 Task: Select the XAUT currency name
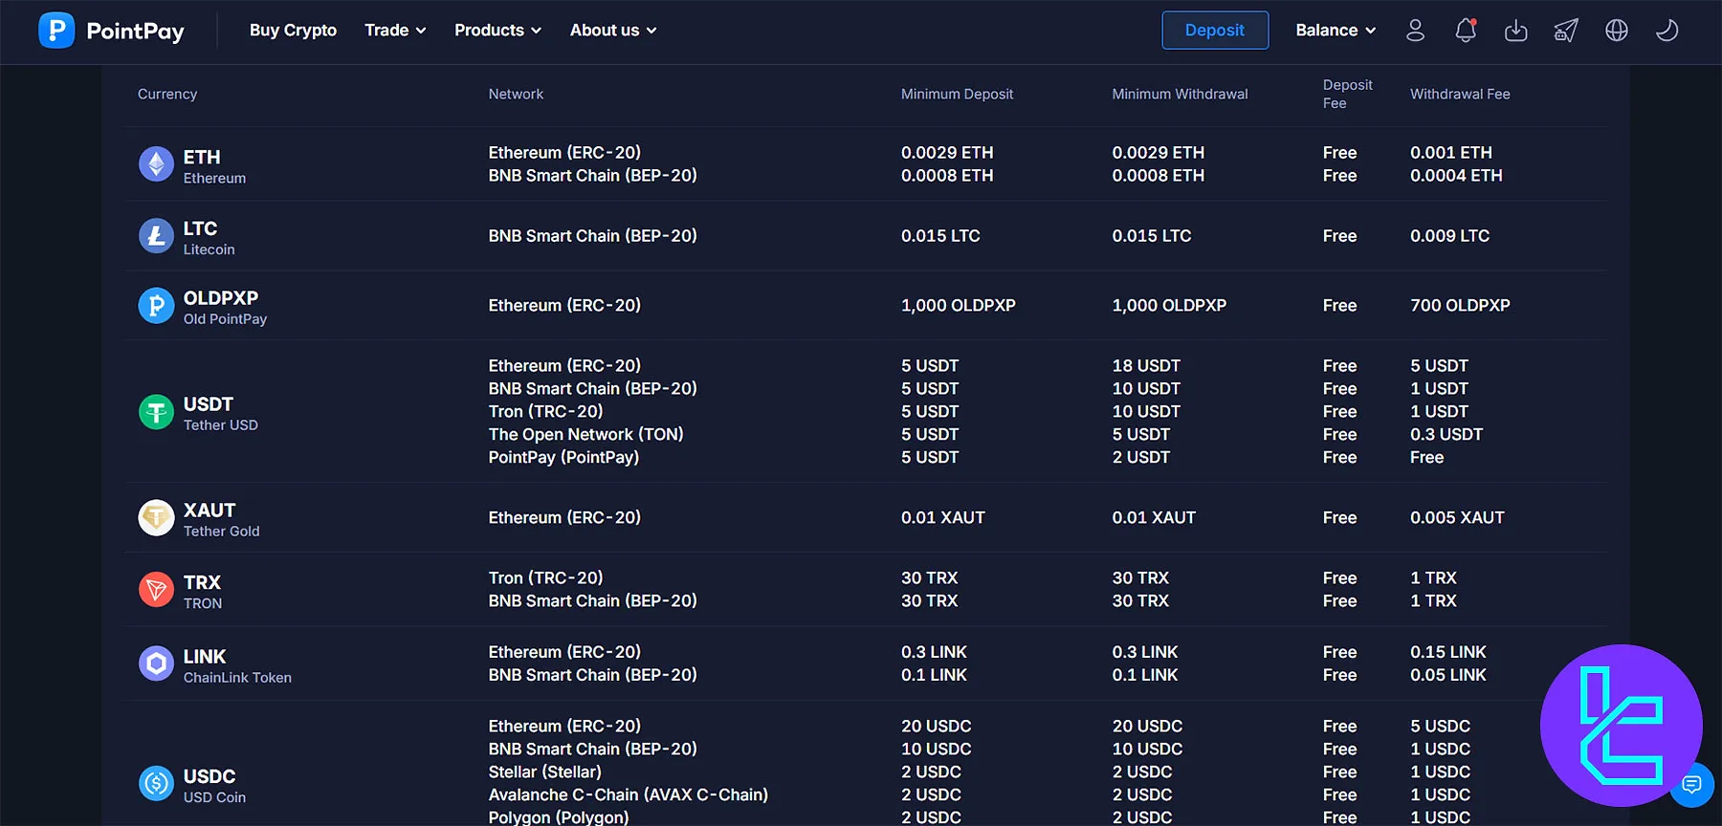coord(210,511)
